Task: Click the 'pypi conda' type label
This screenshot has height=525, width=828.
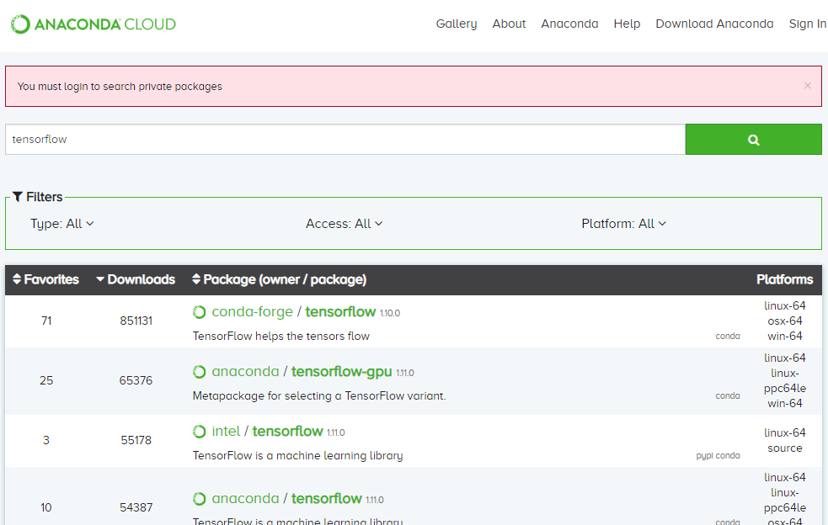Action: coord(718,455)
